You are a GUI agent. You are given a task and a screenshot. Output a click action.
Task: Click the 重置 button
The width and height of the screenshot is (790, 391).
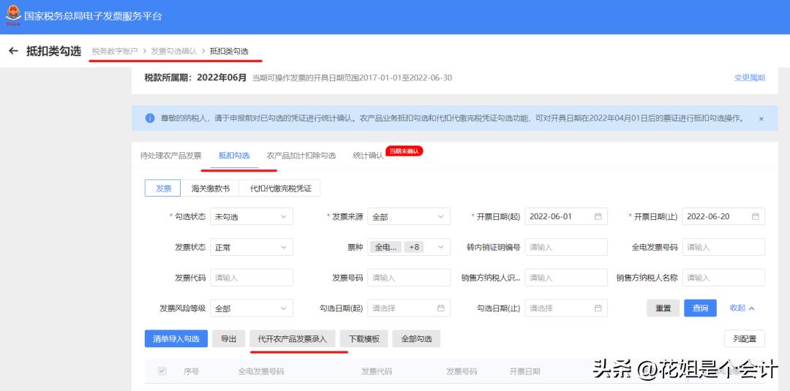[663, 308]
